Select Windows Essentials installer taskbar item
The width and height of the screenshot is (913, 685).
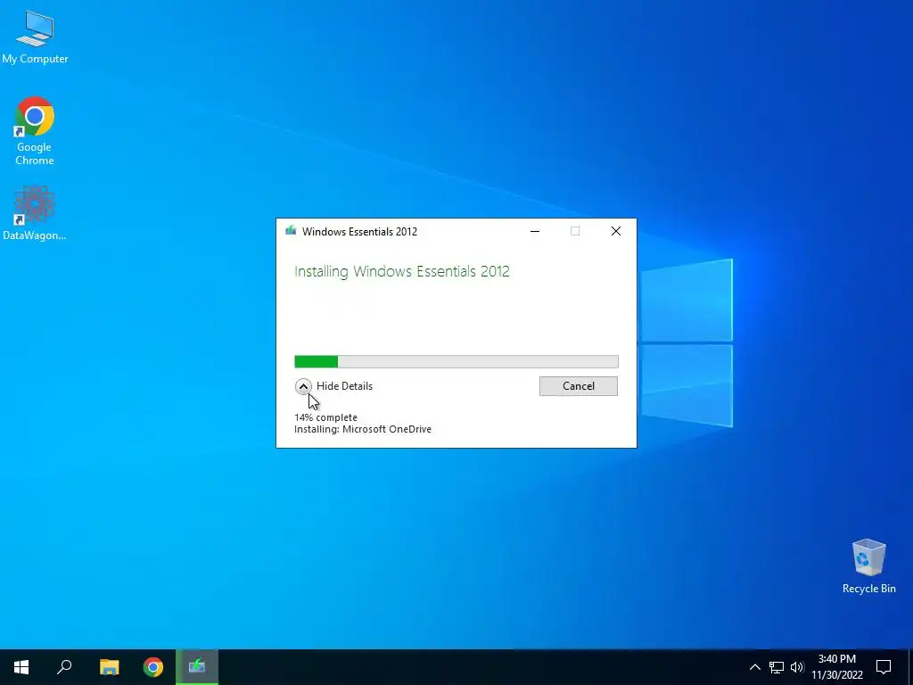[197, 667]
